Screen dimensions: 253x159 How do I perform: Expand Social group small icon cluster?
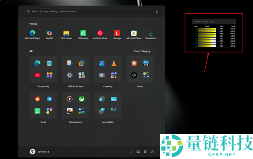coord(49,111)
